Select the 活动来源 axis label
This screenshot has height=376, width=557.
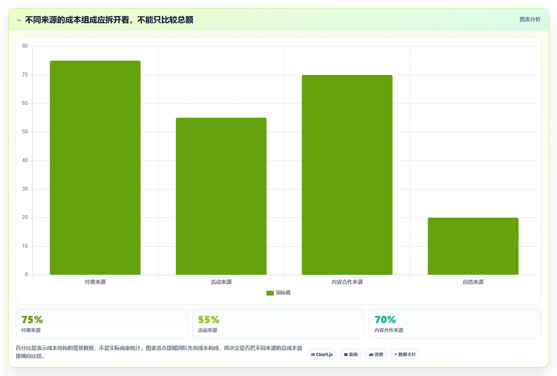pos(221,282)
